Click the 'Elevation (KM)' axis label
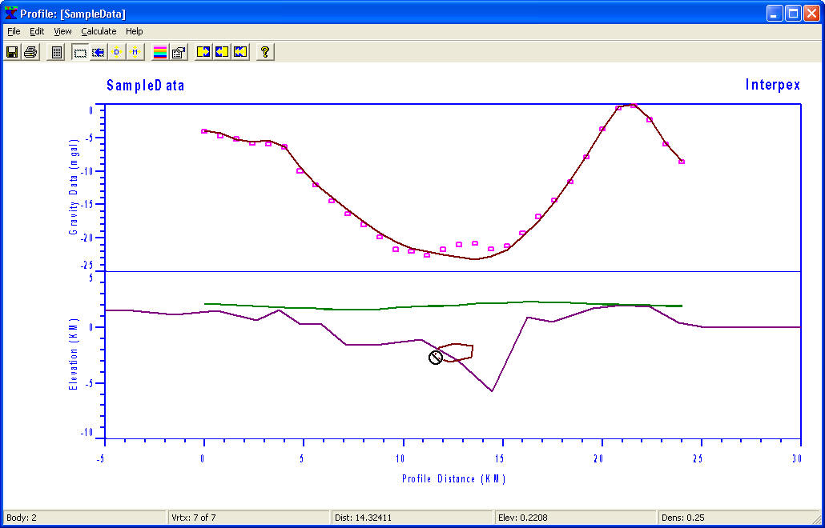The height and width of the screenshot is (528, 825). point(74,354)
